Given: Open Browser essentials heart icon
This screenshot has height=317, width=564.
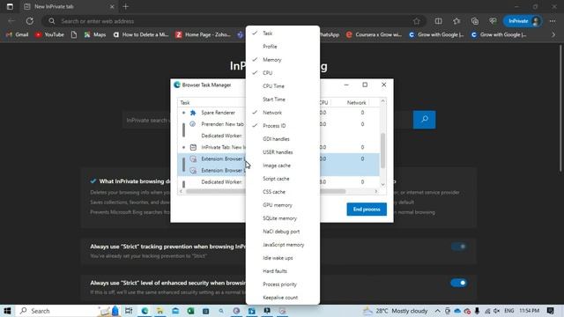Looking at the screenshot, I should [x=493, y=21].
